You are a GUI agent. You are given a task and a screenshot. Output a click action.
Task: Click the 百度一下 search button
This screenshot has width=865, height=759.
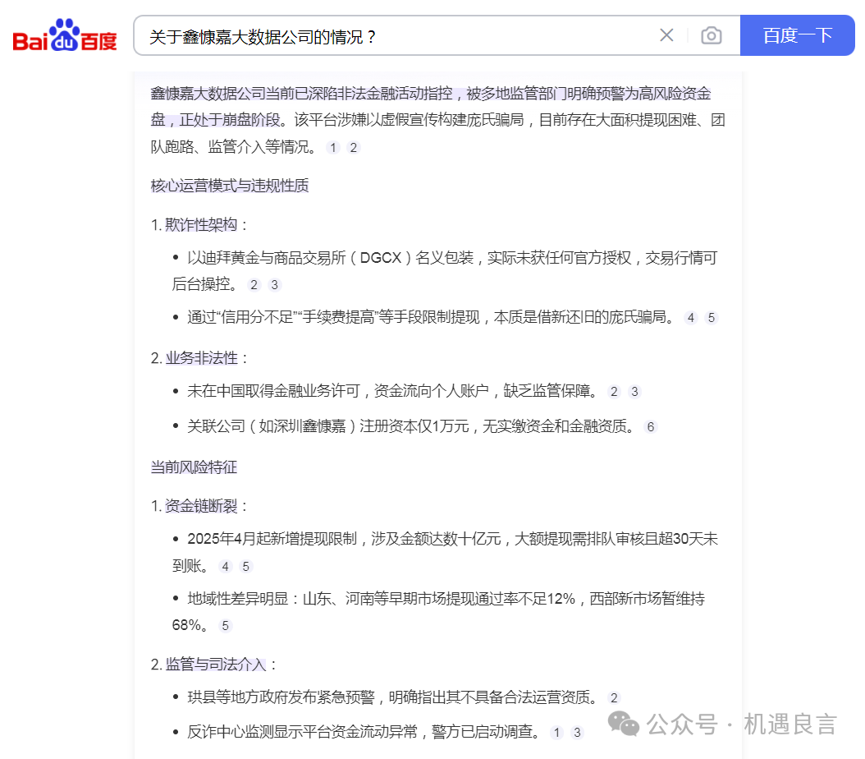797,35
